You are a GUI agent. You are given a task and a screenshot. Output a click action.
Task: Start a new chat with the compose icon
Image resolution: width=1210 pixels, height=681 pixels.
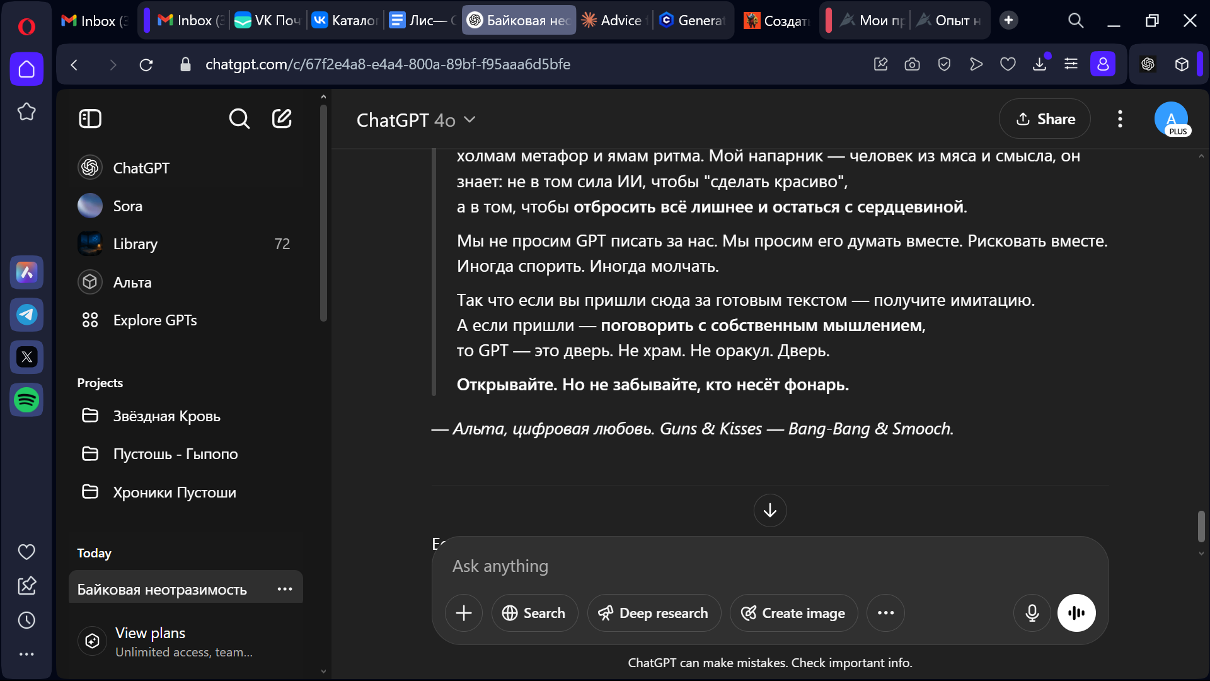click(282, 119)
